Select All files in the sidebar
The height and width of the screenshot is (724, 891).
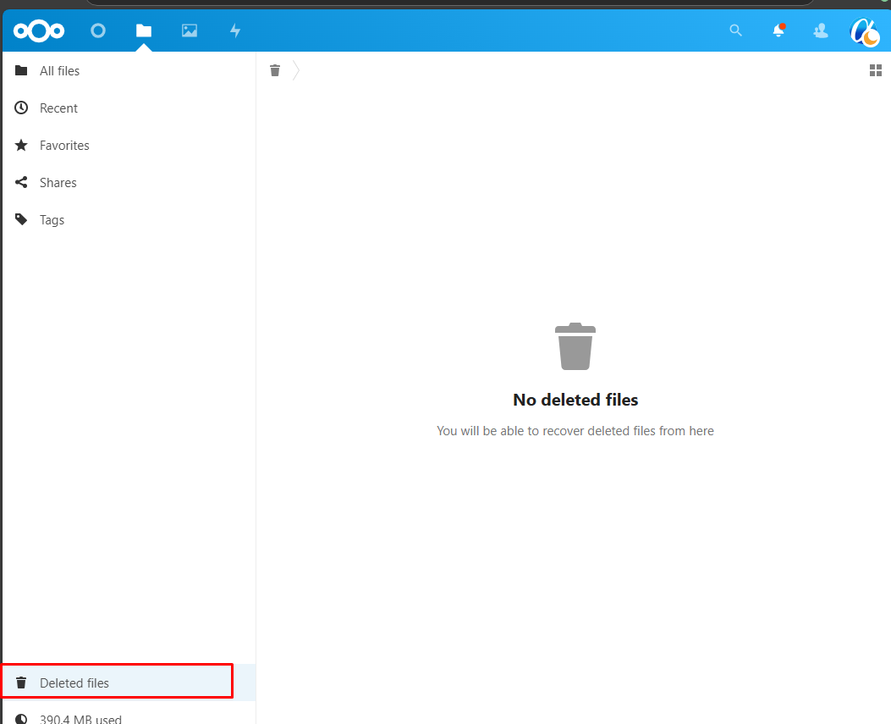pyautogui.click(x=59, y=71)
